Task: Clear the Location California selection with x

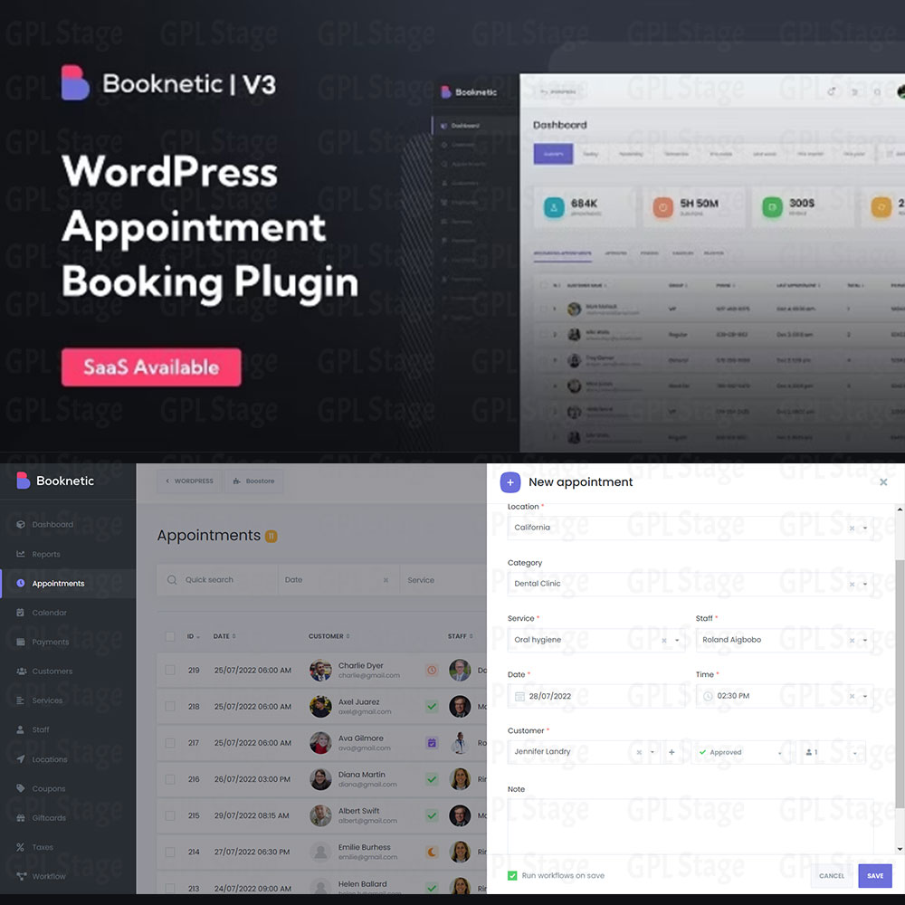Action: click(852, 529)
